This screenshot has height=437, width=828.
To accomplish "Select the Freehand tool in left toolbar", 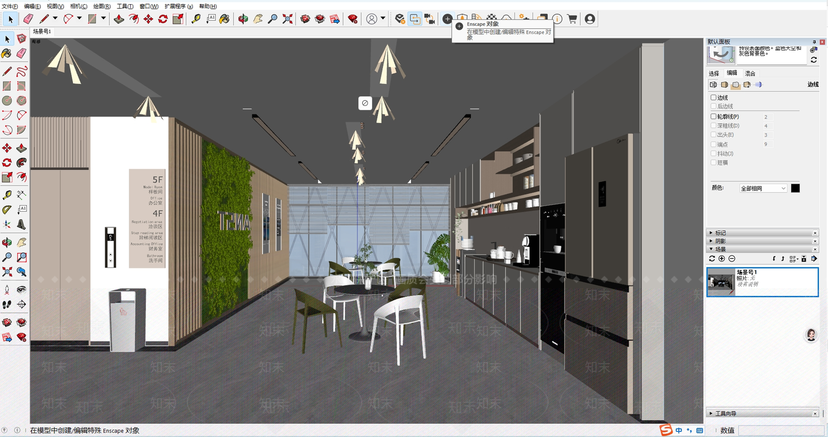I will 21,71.
